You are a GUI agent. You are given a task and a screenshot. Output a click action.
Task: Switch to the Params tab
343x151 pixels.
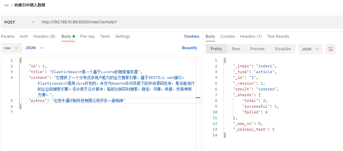pos(8,36)
